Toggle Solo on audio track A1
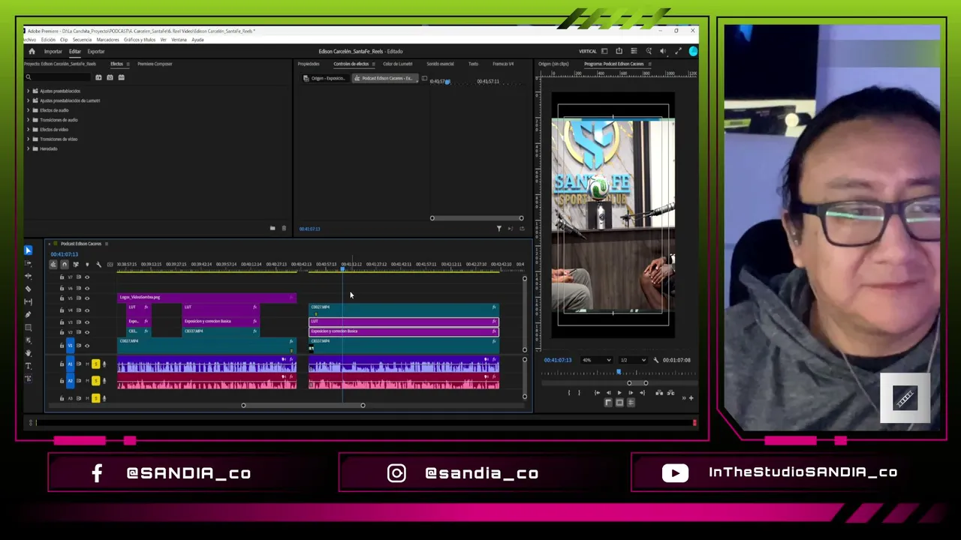Image resolution: width=961 pixels, height=540 pixels. 95,364
